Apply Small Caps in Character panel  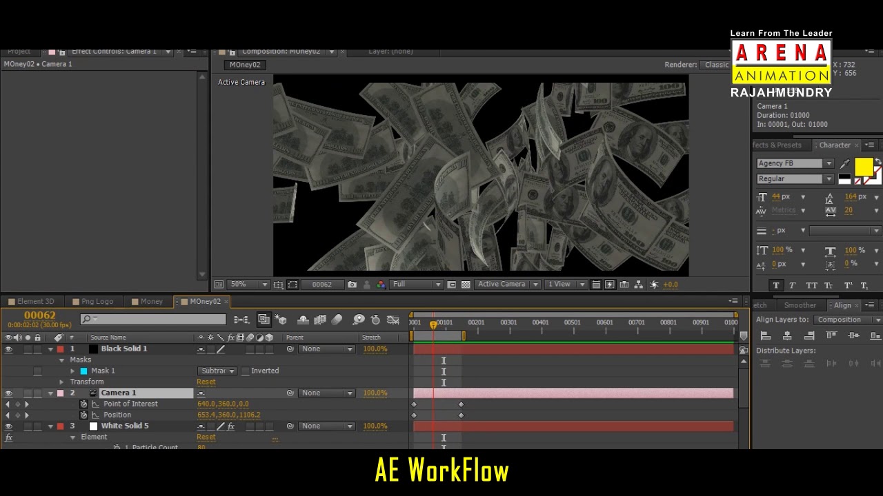coord(829,285)
